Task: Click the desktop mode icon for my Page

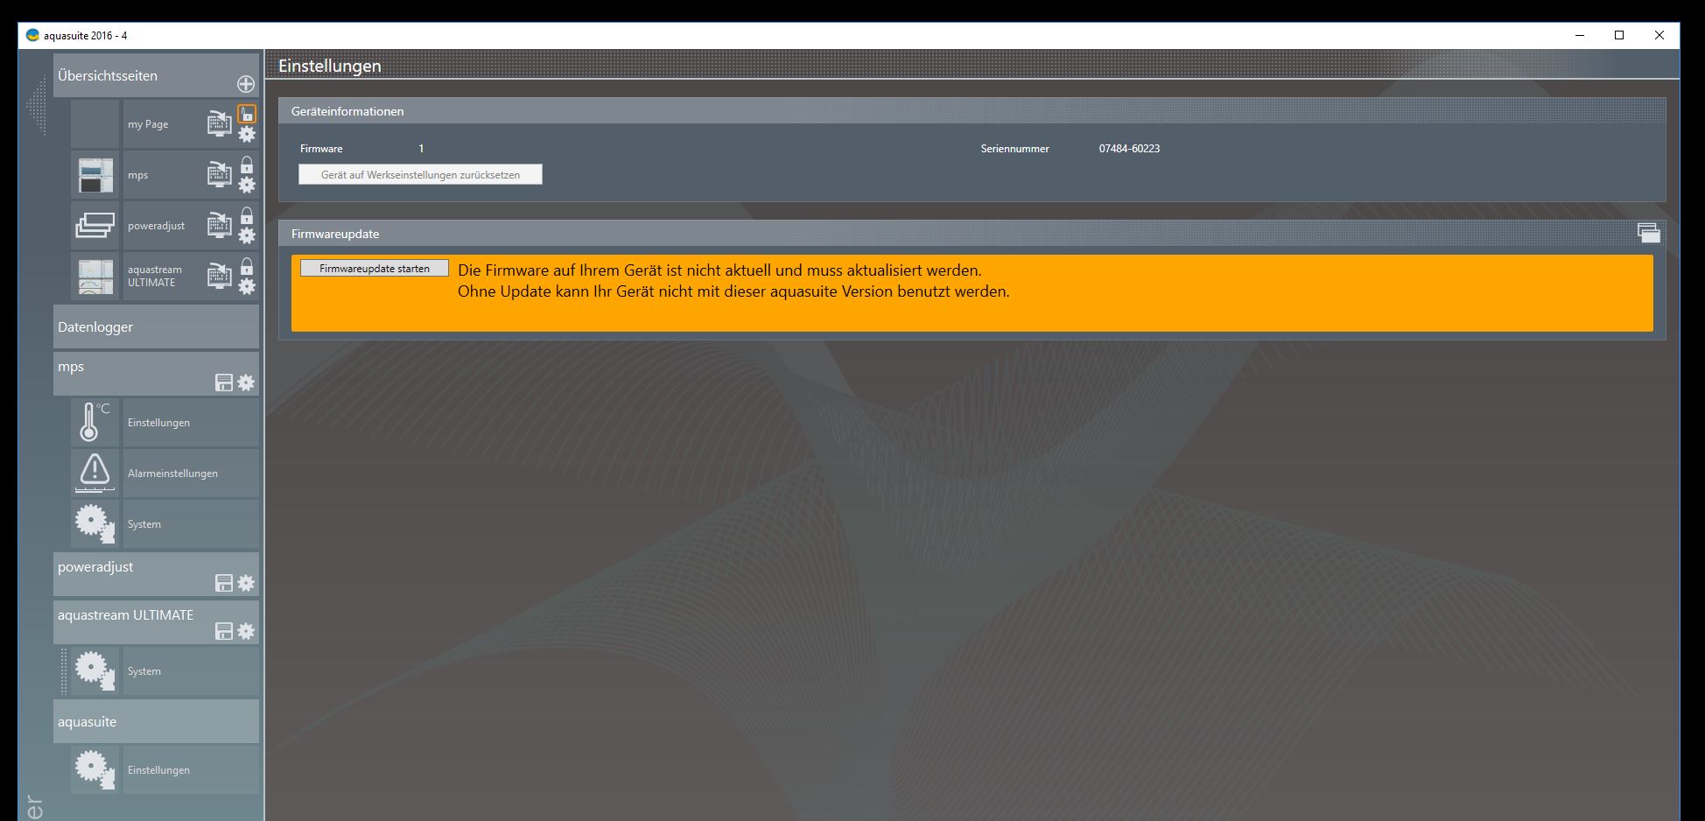Action: pos(220,123)
